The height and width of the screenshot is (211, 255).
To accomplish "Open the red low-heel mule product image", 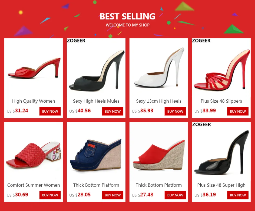I will [x=34, y=68].
